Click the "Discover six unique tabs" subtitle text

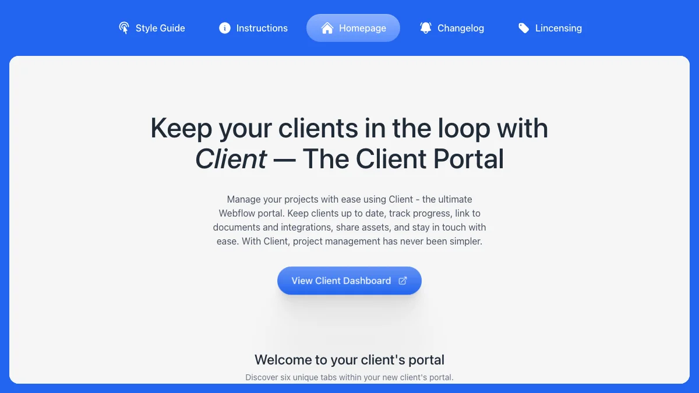[349, 377]
